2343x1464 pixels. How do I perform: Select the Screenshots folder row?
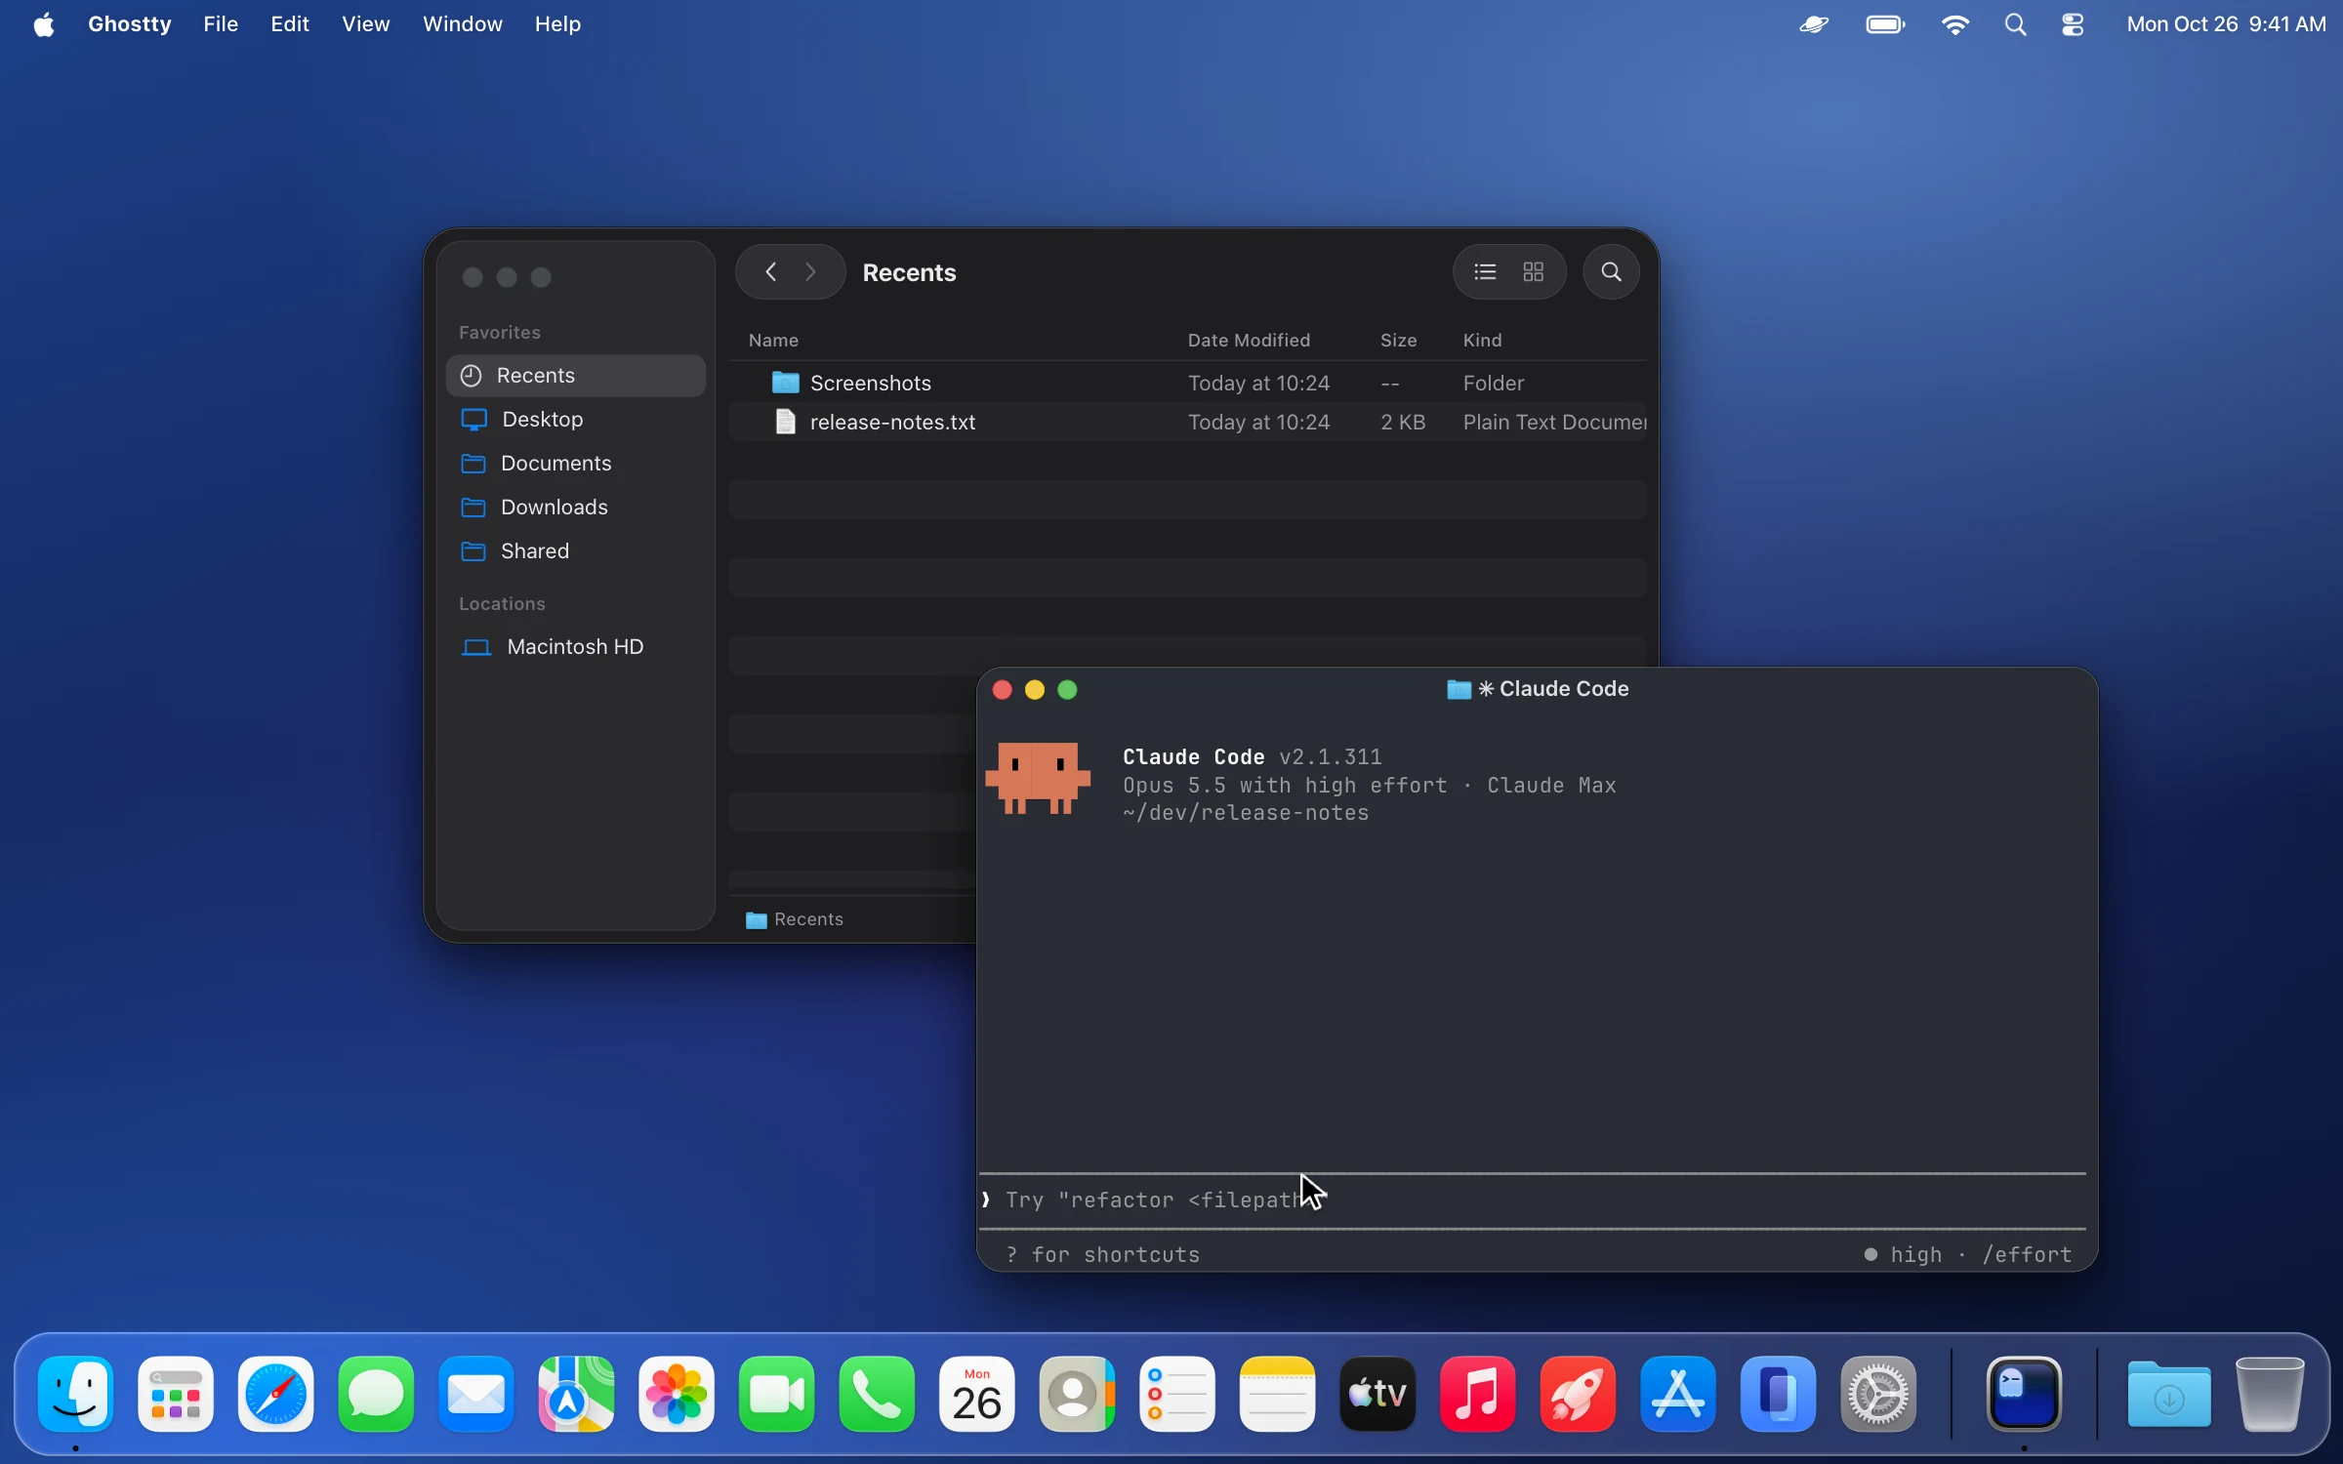(x=1188, y=383)
